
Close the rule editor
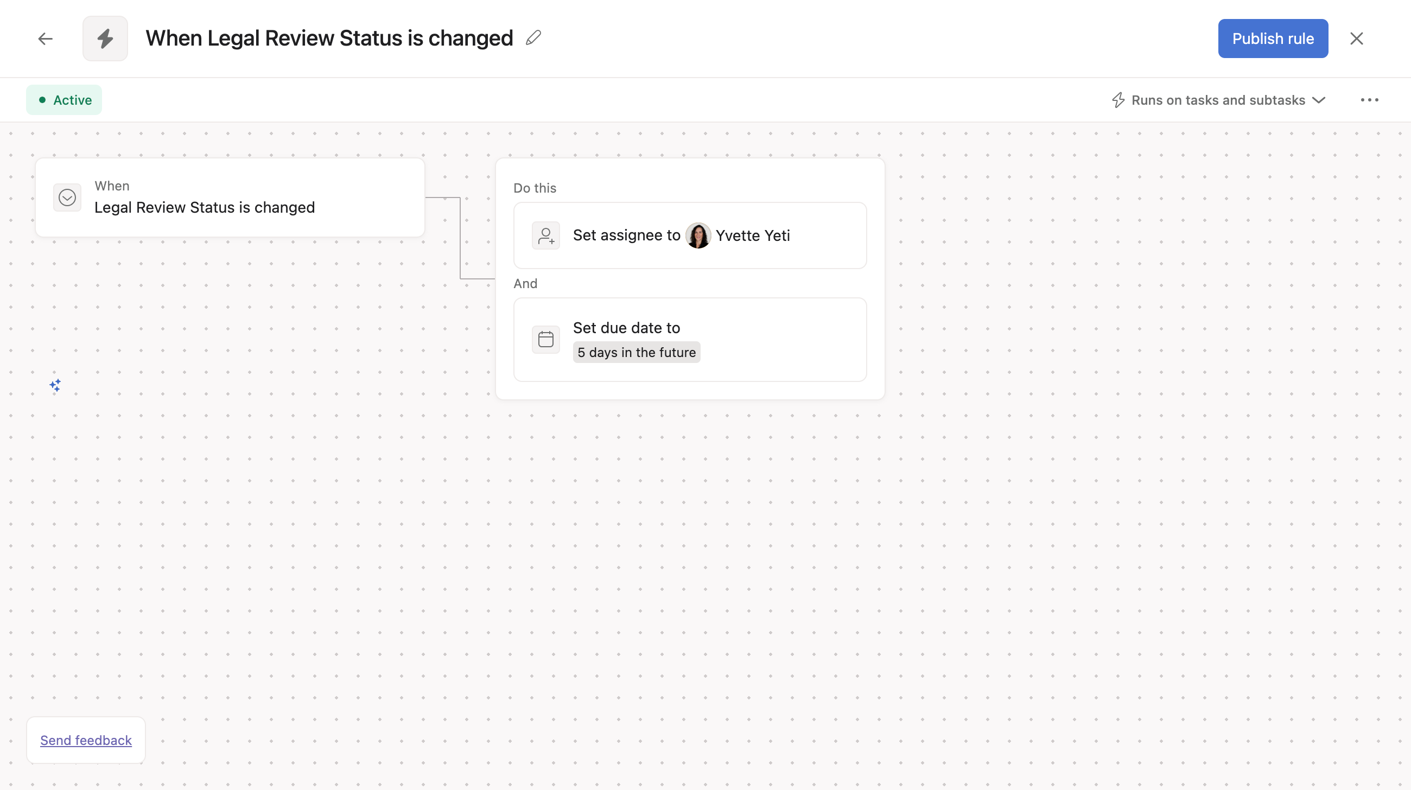tap(1356, 39)
